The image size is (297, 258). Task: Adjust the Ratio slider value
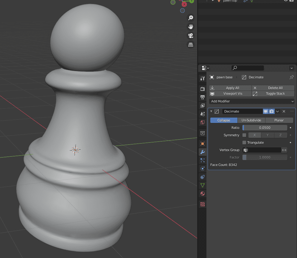tap(265, 128)
